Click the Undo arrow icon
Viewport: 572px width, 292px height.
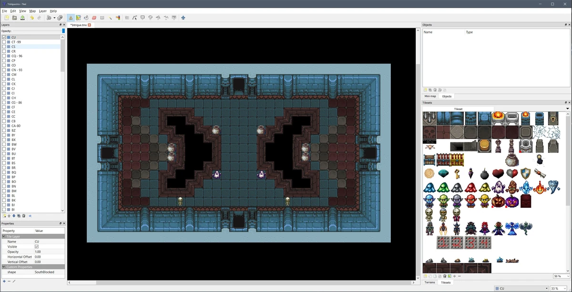point(31,18)
